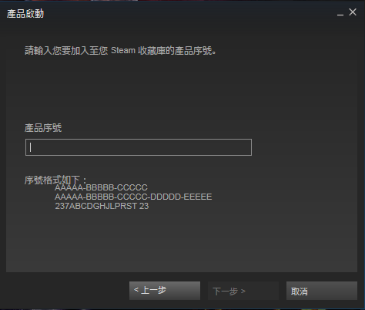Click the 產品序號 field label
The image size is (365, 310).
(43, 128)
